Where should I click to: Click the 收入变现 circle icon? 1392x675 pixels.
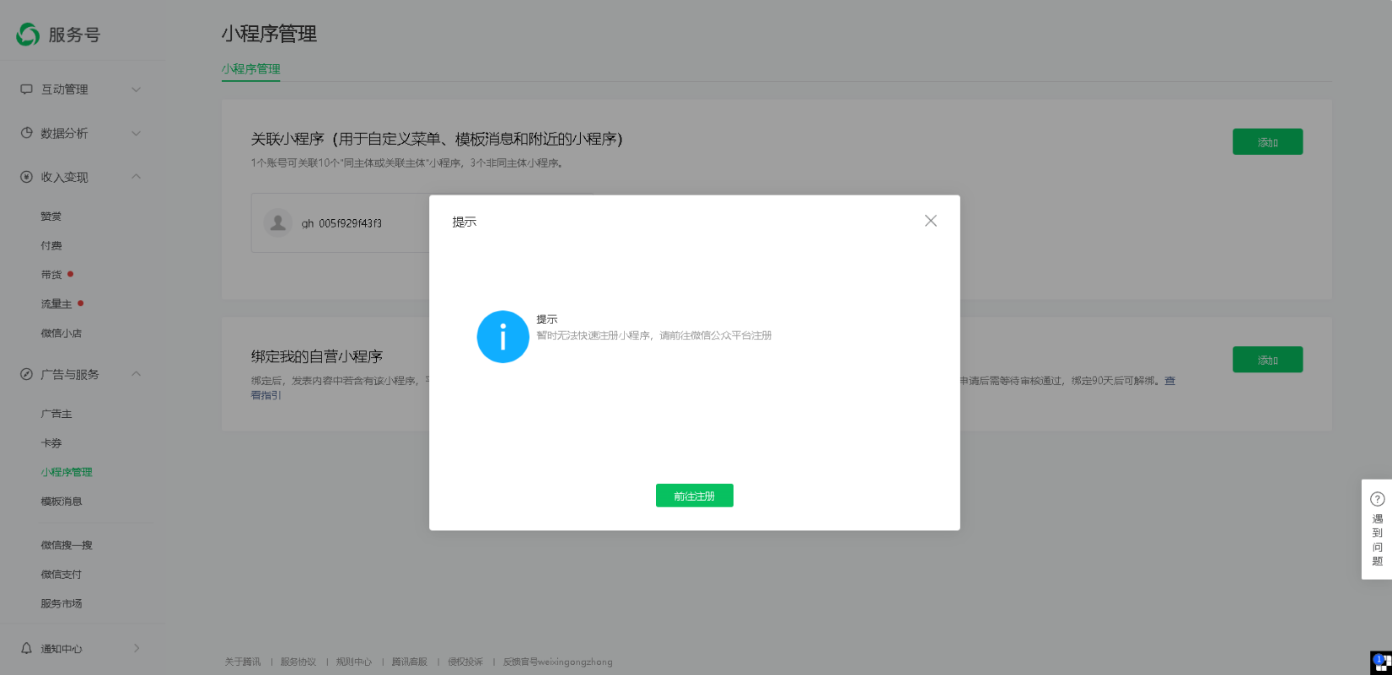click(26, 177)
